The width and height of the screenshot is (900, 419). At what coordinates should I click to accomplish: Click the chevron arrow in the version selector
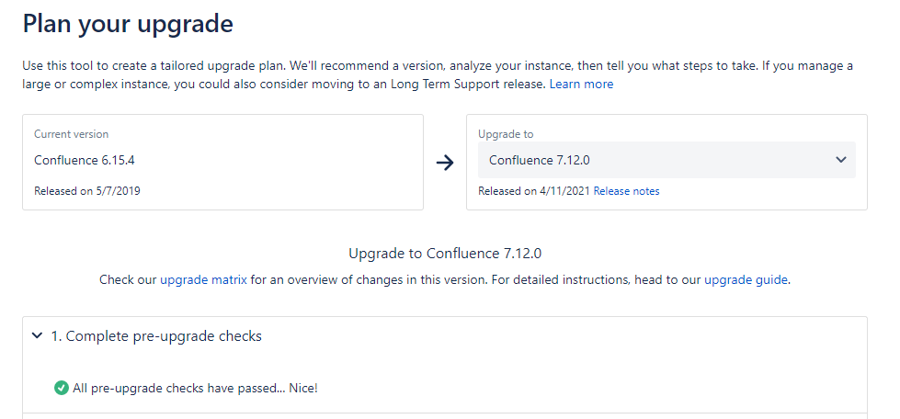click(841, 160)
